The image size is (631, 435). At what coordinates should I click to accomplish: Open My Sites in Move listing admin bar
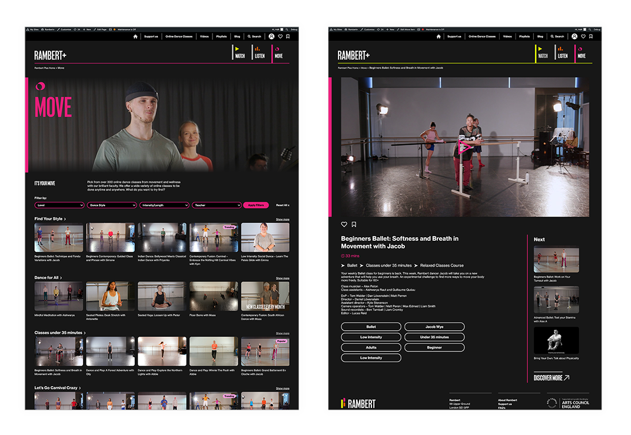tap(32, 29)
